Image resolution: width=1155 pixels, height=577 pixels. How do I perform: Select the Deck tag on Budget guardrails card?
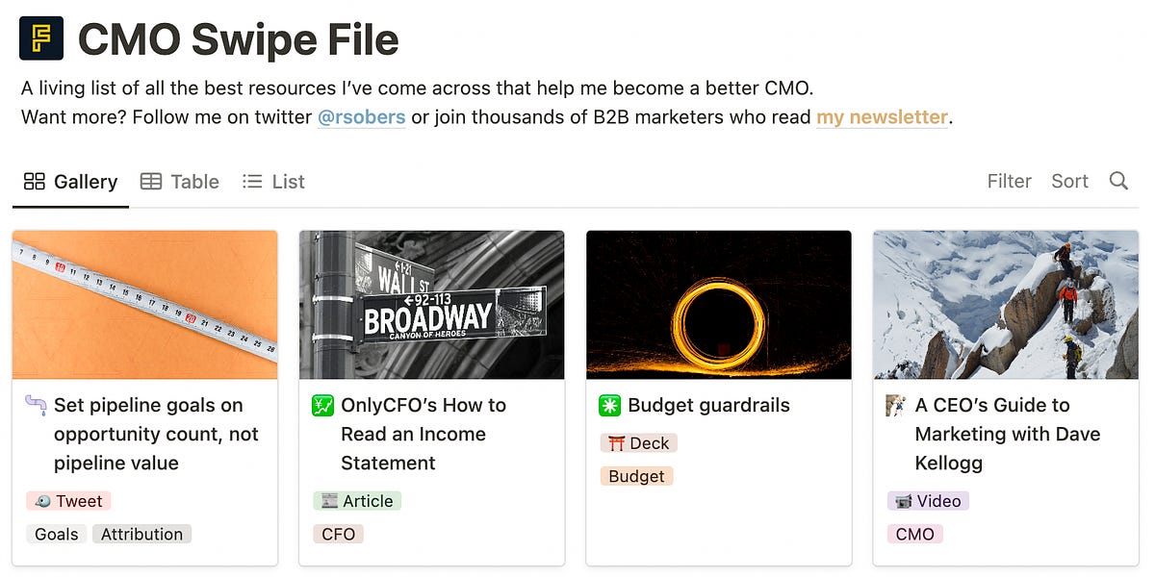click(638, 442)
